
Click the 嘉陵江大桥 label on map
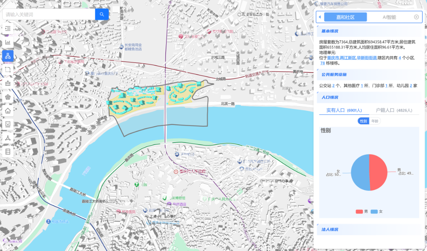click(x=78, y=193)
